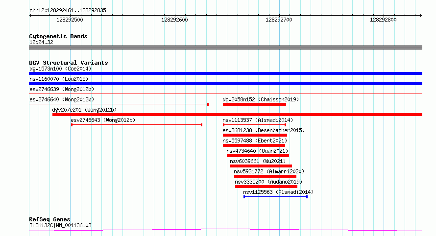Viewport: 436px width, 236px height.
Task: Open the nsv5597488 (Ebert2021) label
Action: (x=255, y=141)
